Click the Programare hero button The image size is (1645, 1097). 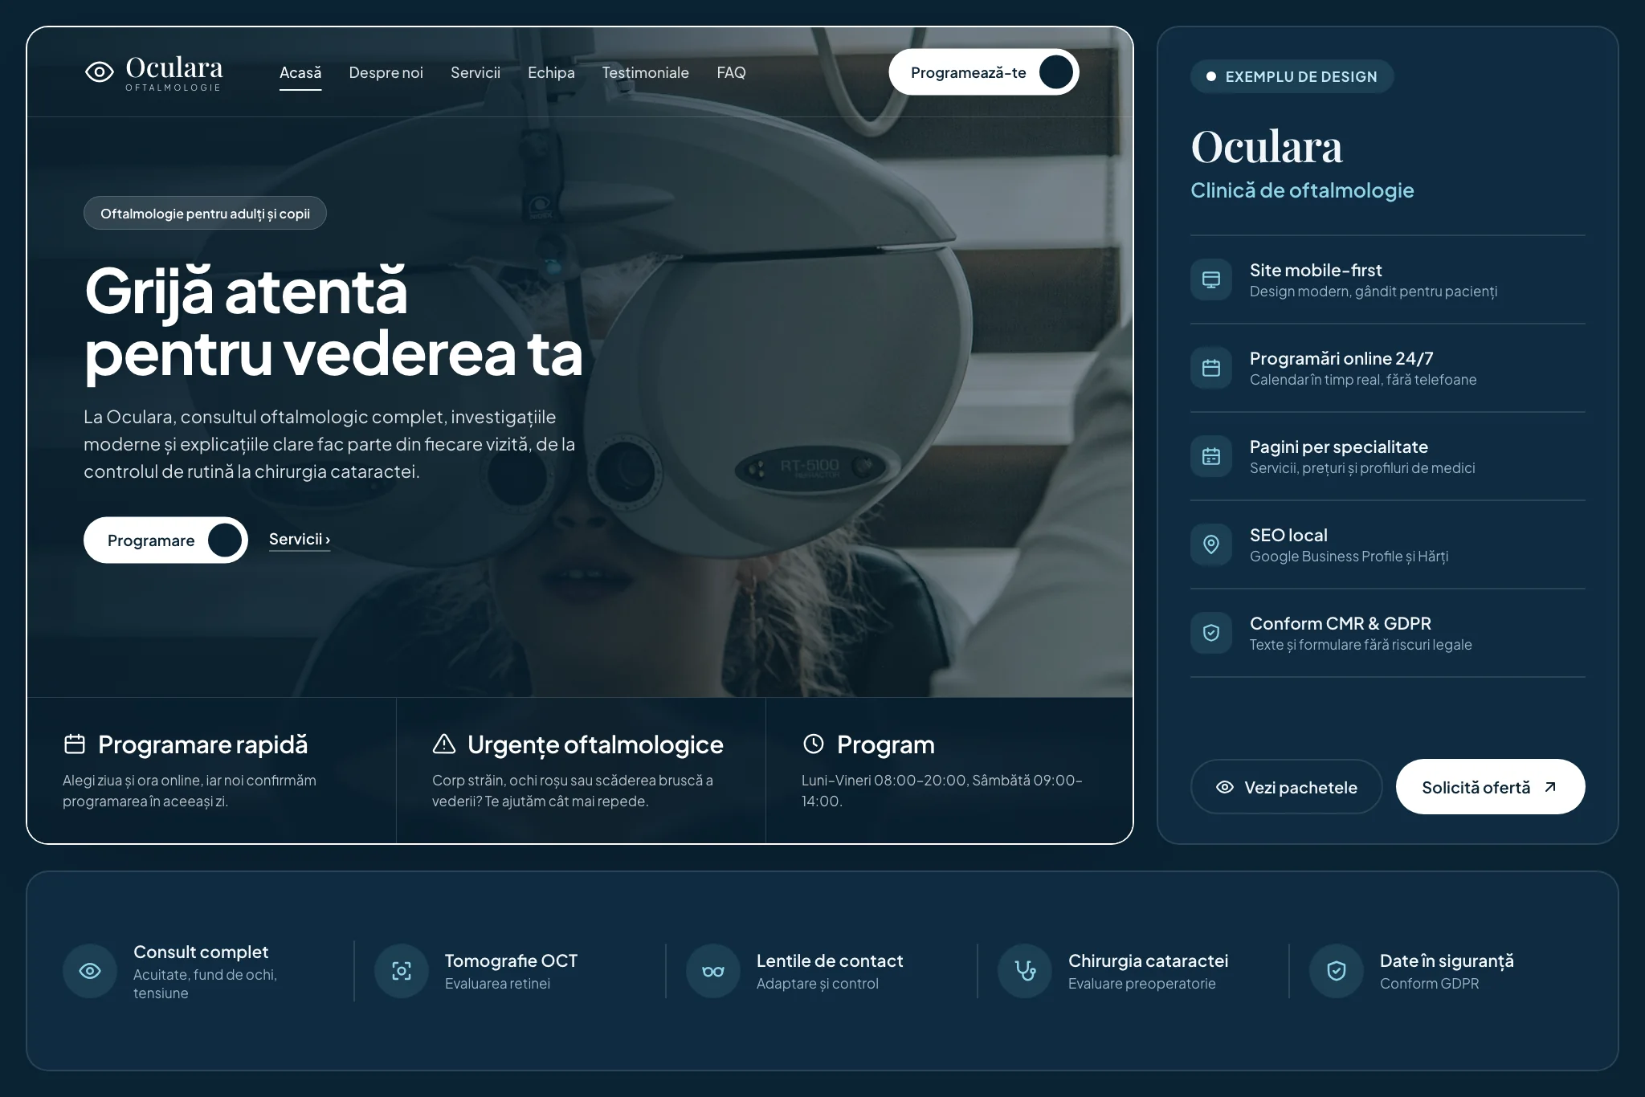point(165,540)
